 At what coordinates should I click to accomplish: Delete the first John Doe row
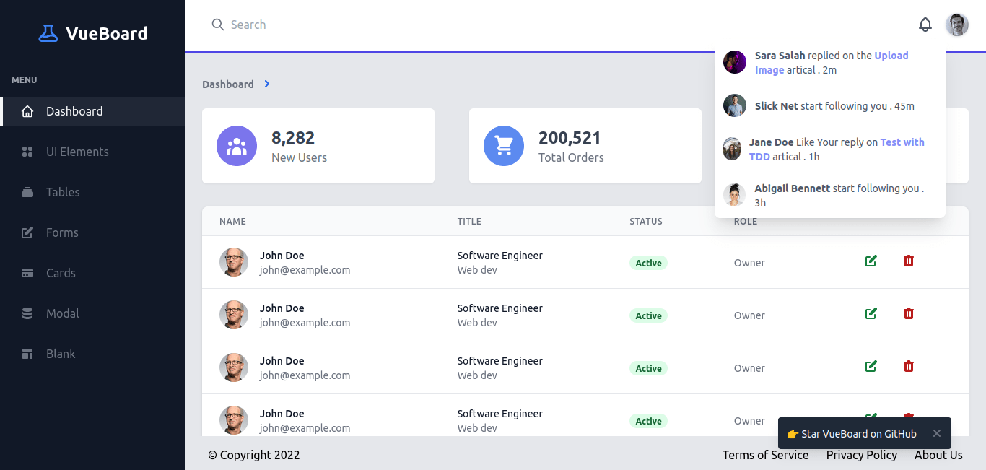coord(909,261)
